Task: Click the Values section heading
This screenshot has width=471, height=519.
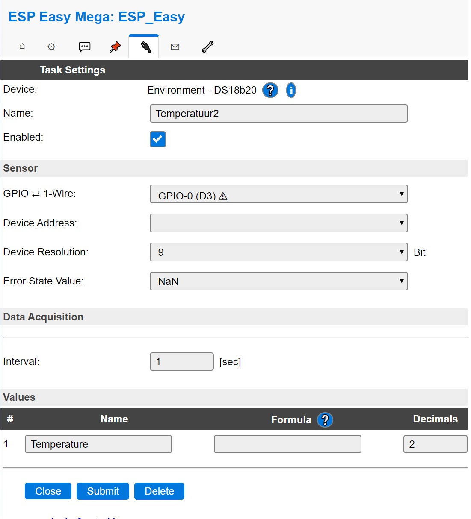Action: pos(19,397)
